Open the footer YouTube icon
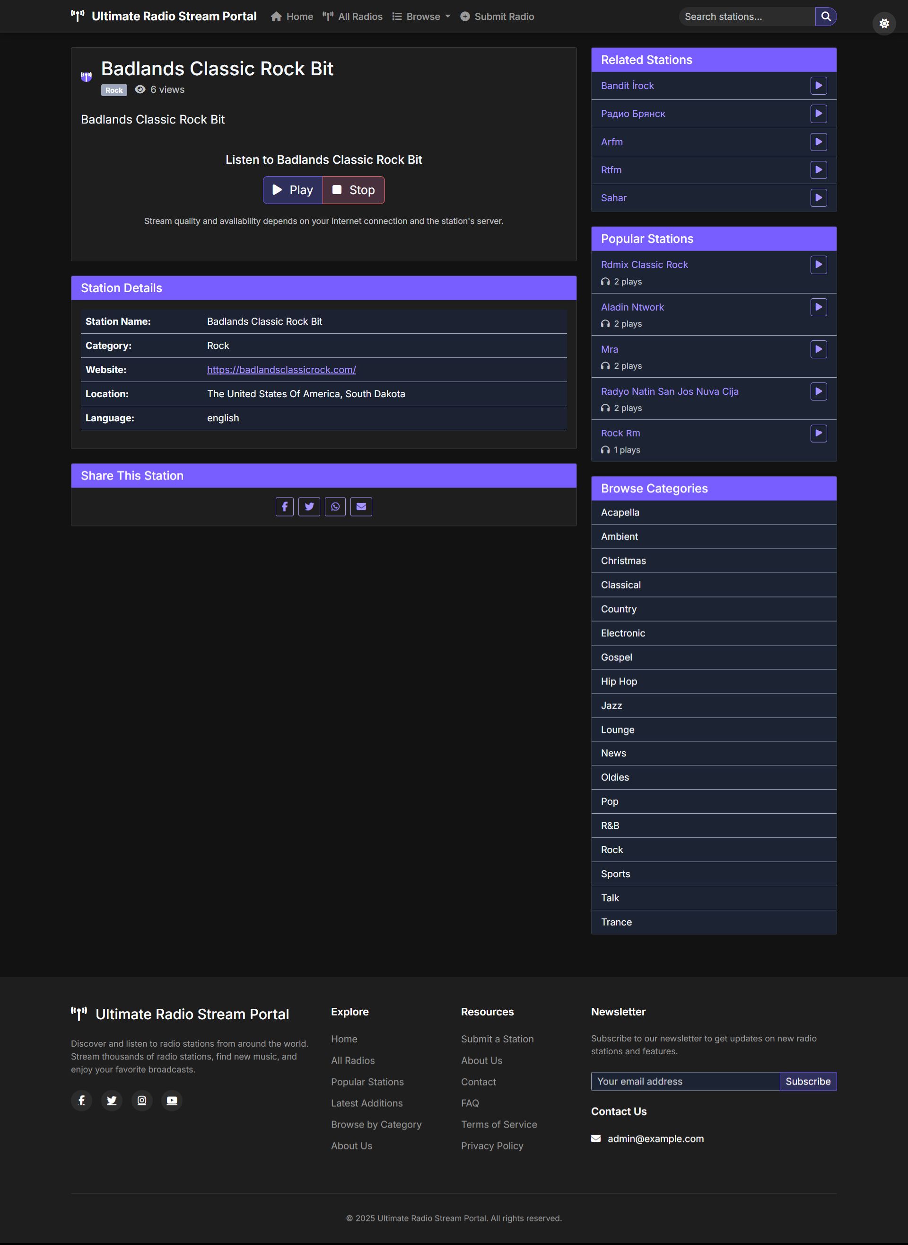 coord(172,1100)
